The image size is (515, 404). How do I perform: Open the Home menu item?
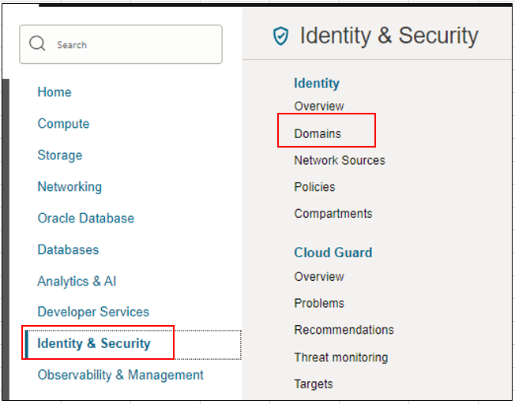pos(55,92)
